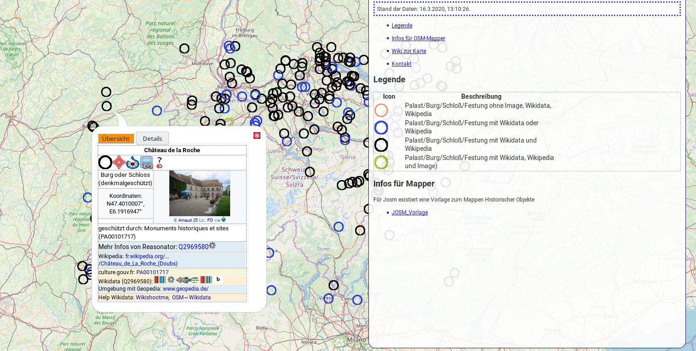Click the orange circle legend icon
The width and height of the screenshot is (696, 351).
coord(381,110)
